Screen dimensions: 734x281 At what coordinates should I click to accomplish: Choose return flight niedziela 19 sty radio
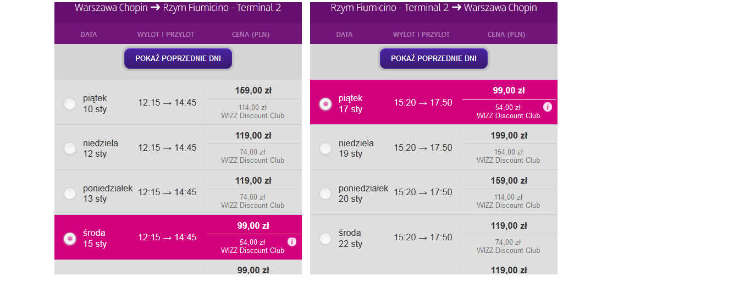[x=325, y=148]
